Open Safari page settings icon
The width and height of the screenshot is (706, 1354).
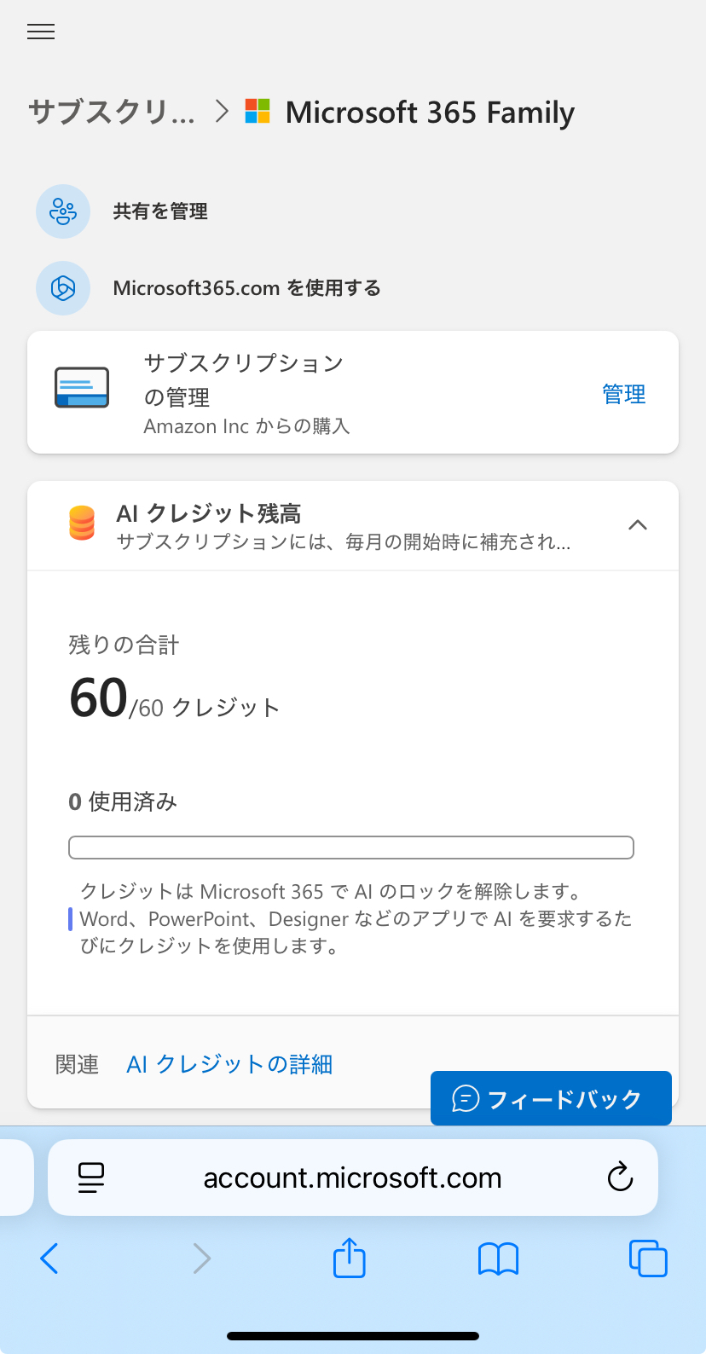pos(90,1178)
